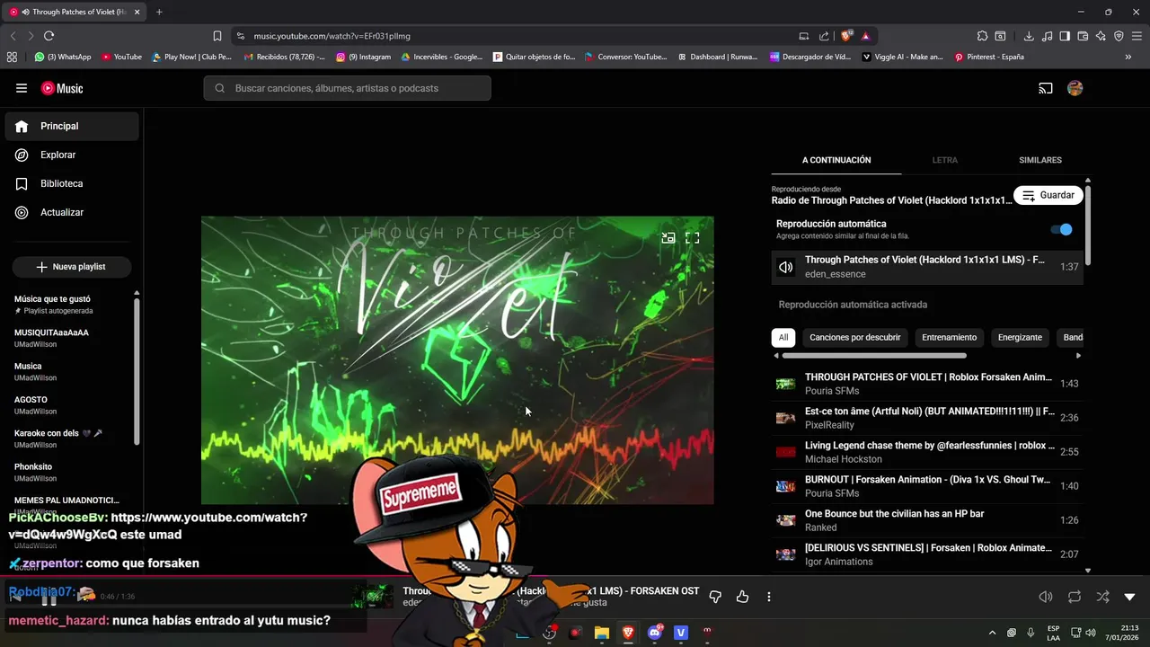This screenshot has height=647, width=1150.
Task: Open Discord from the taskbar
Action: pyautogui.click(x=654, y=633)
